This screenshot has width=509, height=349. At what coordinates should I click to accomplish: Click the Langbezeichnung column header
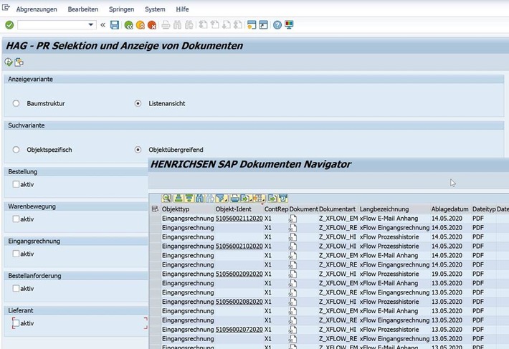(x=394, y=209)
